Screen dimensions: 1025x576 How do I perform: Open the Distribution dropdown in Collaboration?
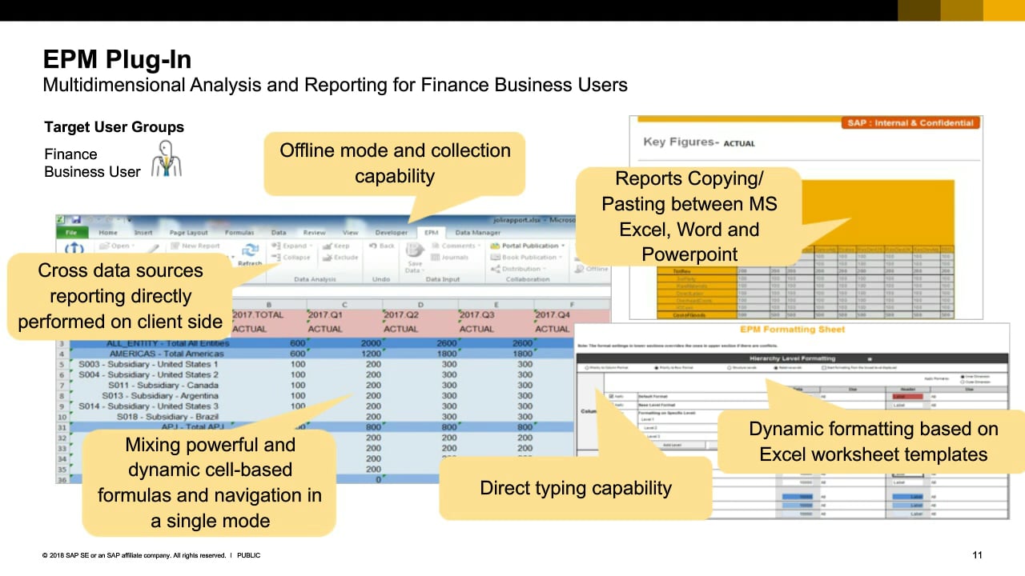[x=517, y=269]
